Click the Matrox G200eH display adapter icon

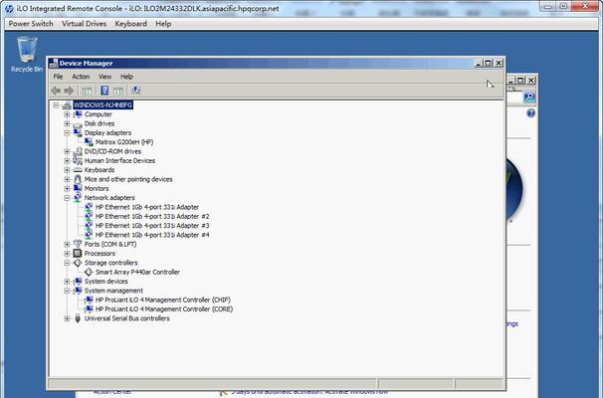[89, 142]
